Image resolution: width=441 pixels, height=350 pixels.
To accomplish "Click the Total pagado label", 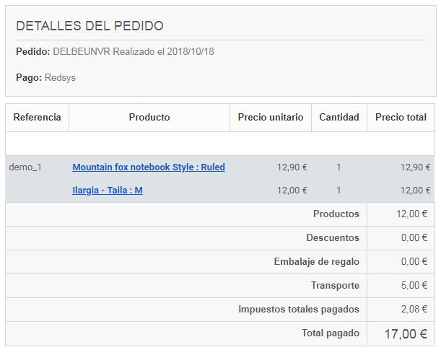I will [330, 333].
